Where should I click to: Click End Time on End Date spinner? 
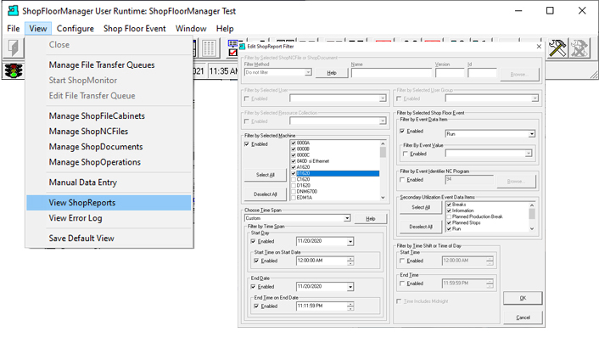coord(350,306)
